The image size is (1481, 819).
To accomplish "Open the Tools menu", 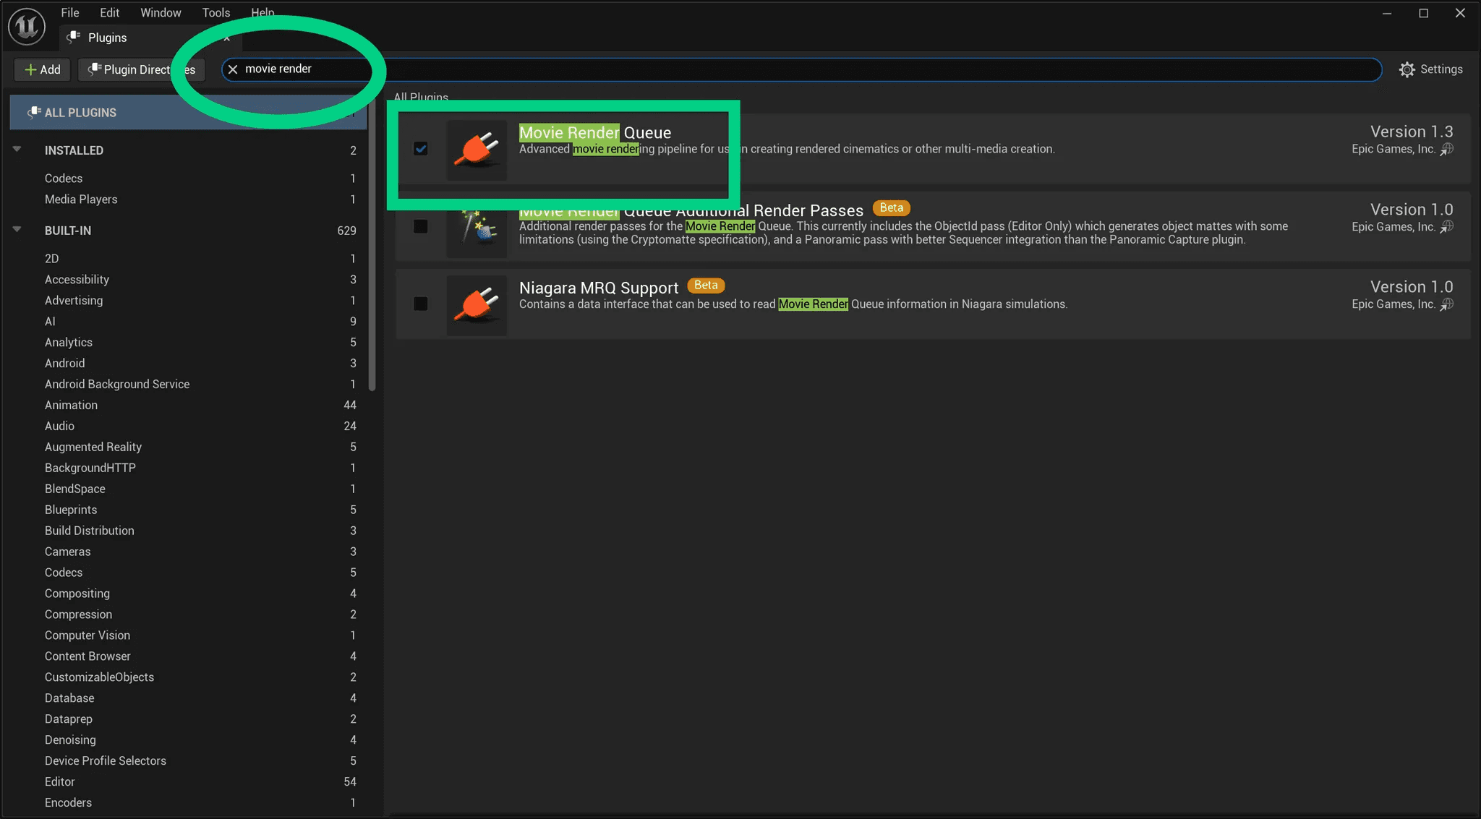I will click(x=216, y=12).
